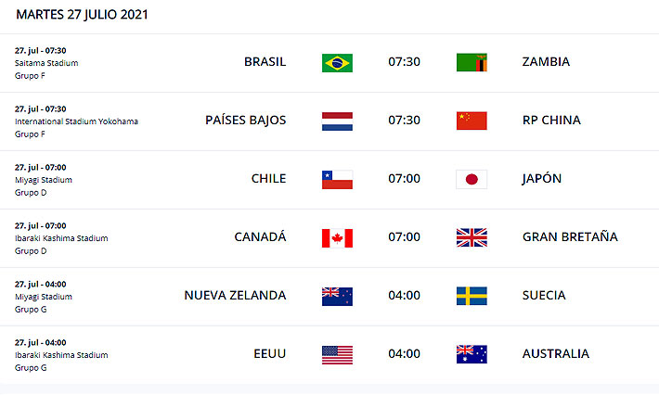Screen dimensions: 659x395
Task: Click the Japan flag icon
Action: [x=472, y=179]
